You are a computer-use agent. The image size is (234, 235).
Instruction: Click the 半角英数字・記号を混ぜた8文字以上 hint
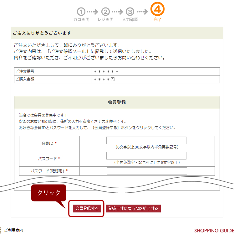tap(147, 162)
